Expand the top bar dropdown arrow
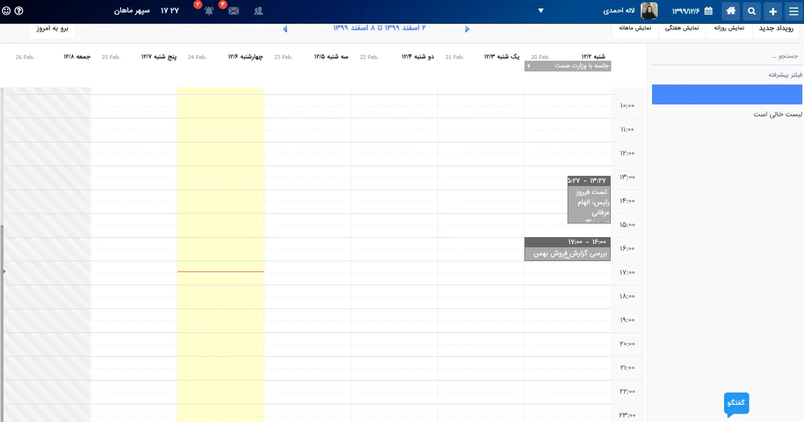804x422 pixels. [x=541, y=11]
